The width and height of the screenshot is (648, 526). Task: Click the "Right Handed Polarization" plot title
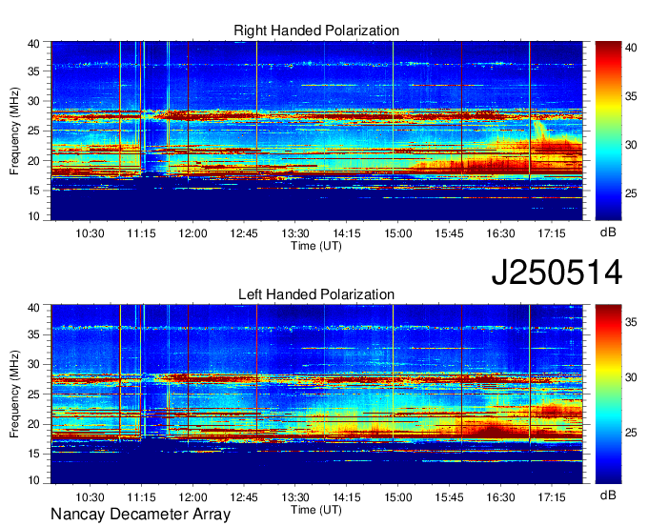click(x=316, y=30)
